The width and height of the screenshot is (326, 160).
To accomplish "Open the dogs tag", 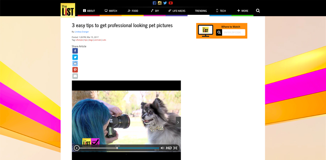I will (91, 40).
